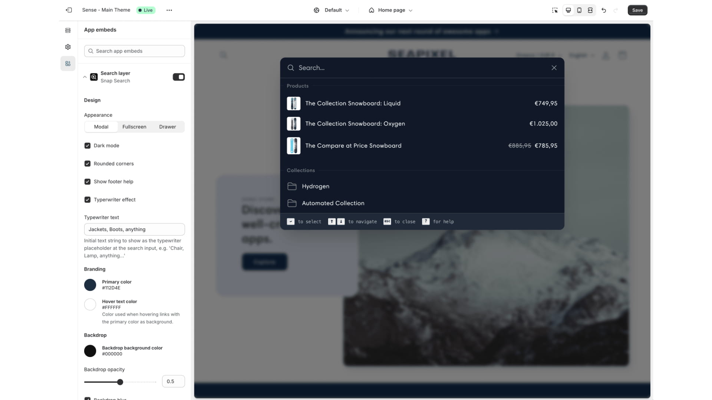The image size is (712, 400).
Task: Toggle the Search layer embed on/off
Action: 178,77
